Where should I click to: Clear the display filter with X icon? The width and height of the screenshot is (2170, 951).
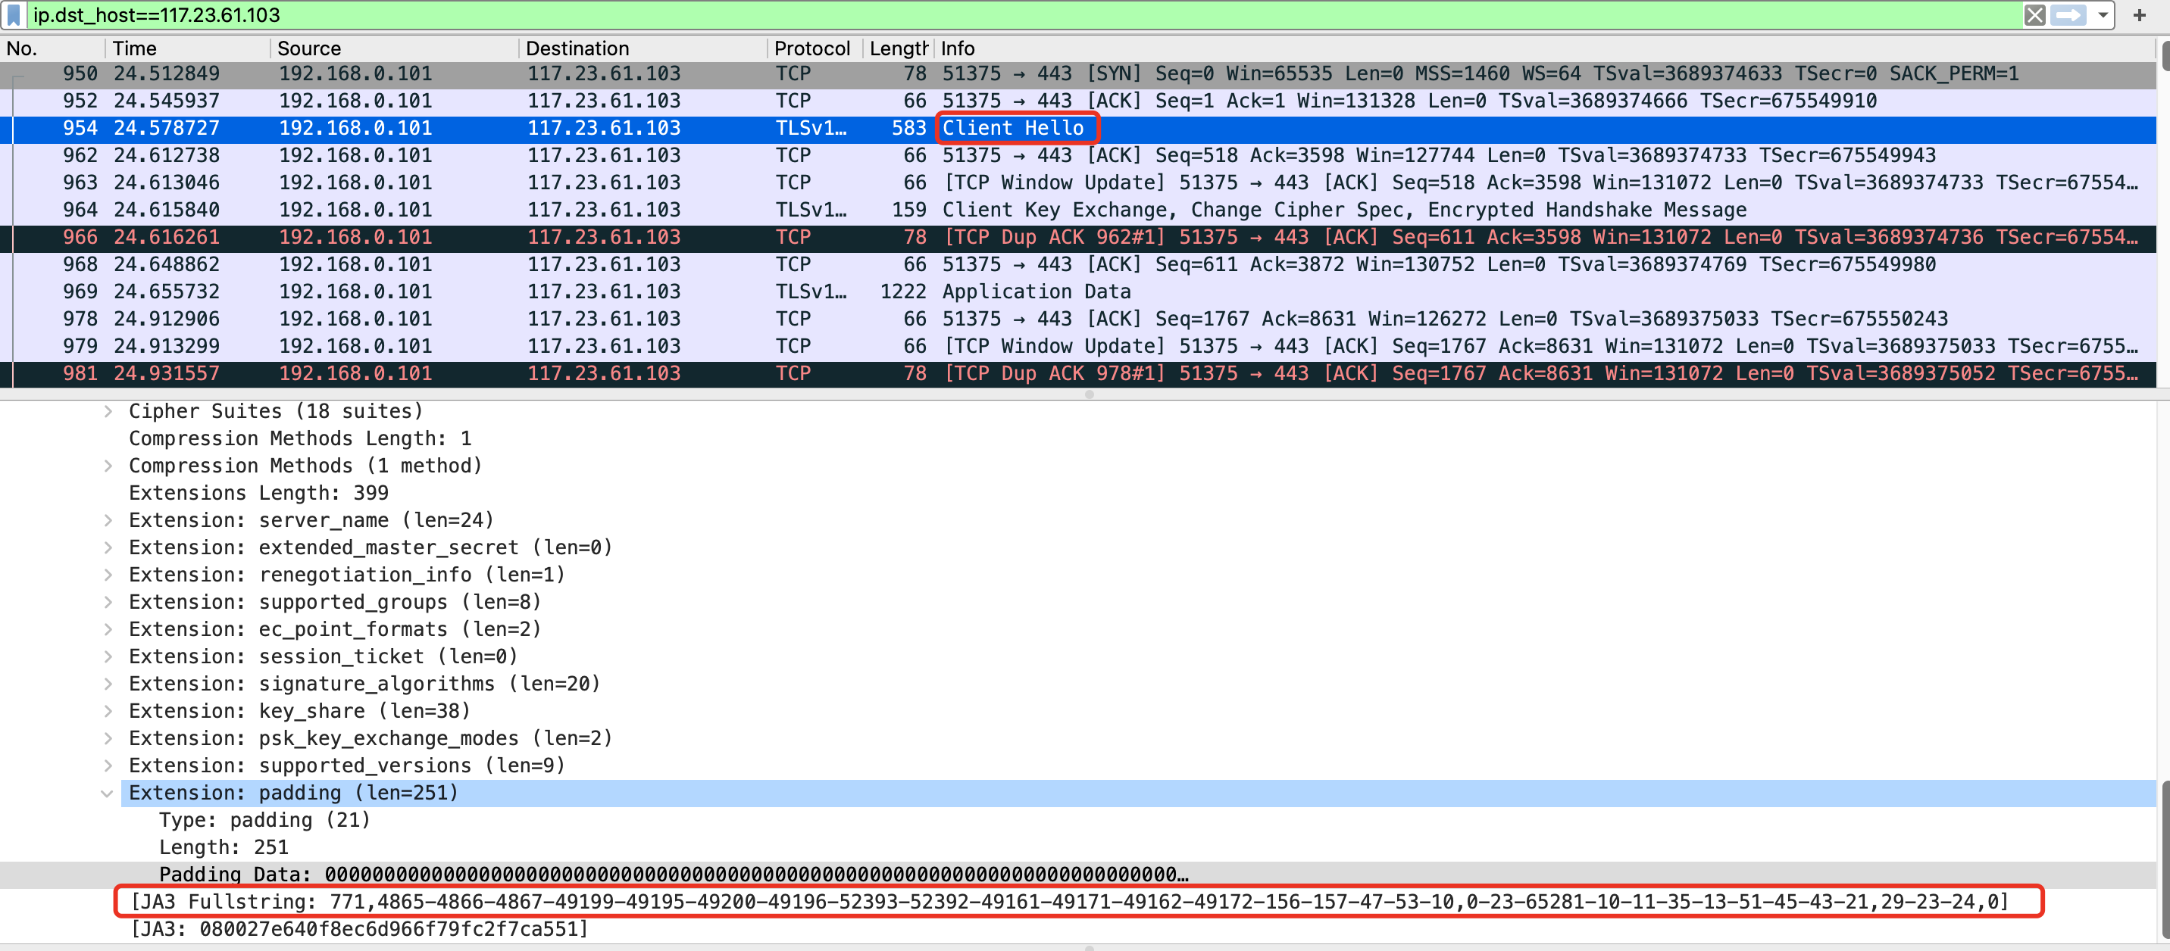point(2034,15)
